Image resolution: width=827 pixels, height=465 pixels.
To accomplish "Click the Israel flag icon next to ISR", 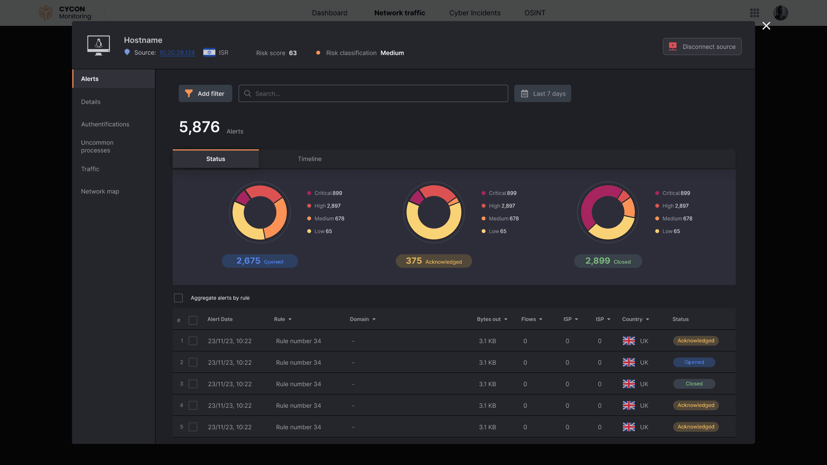I will (x=209, y=53).
